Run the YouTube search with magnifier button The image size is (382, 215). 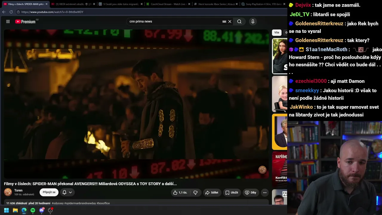pos(239,21)
